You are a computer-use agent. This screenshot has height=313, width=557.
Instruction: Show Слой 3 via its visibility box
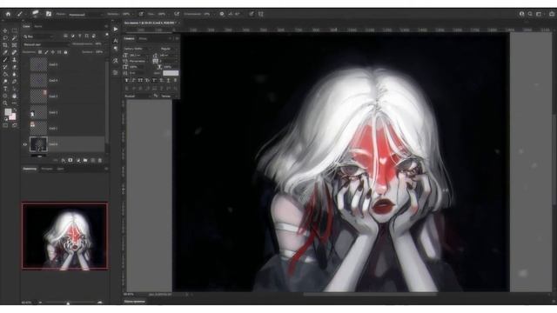coord(25,97)
